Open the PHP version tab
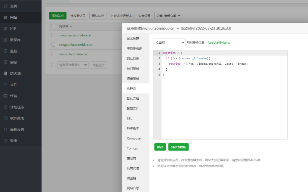The image size is (308, 192). (134, 129)
